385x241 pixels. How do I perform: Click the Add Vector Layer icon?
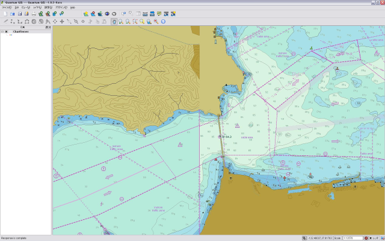pos(40,13)
